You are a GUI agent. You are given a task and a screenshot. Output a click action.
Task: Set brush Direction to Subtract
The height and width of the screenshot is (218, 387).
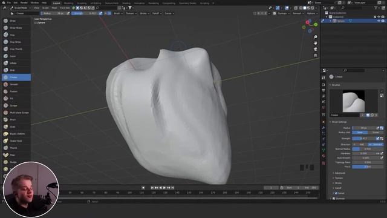coord(376,144)
